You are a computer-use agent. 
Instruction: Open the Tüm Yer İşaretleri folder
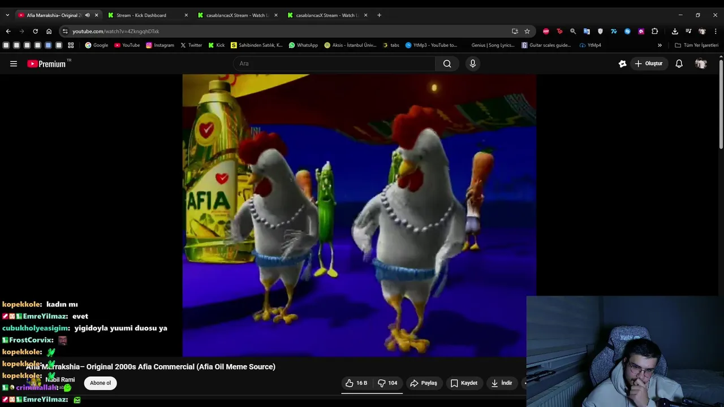[x=696, y=45]
